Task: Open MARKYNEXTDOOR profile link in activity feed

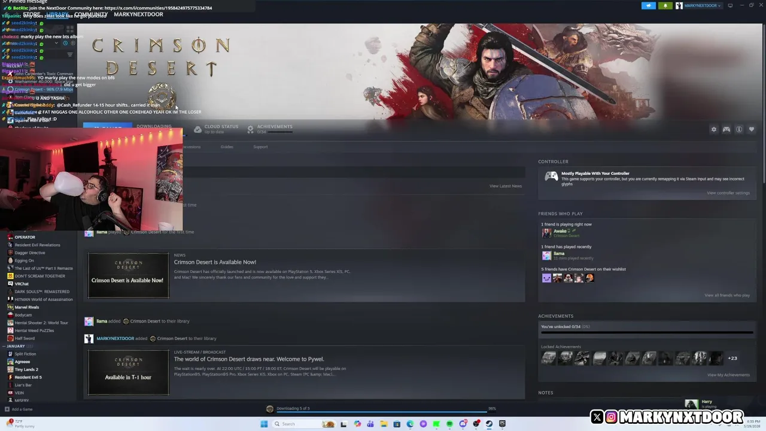Action: coord(115,339)
